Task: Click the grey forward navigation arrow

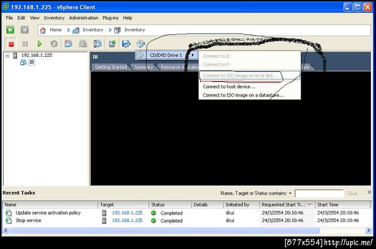Action: coord(24,30)
